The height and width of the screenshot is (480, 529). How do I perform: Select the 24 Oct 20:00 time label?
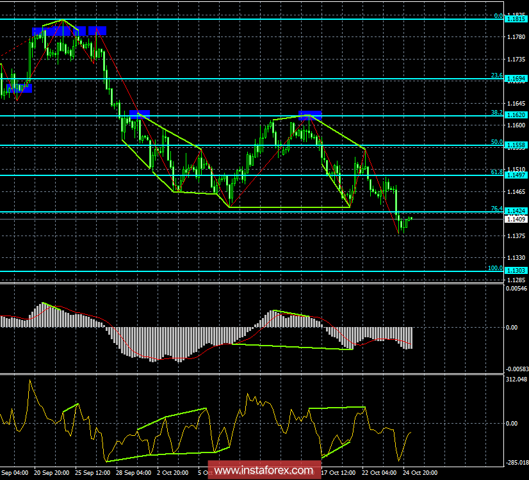420,474
